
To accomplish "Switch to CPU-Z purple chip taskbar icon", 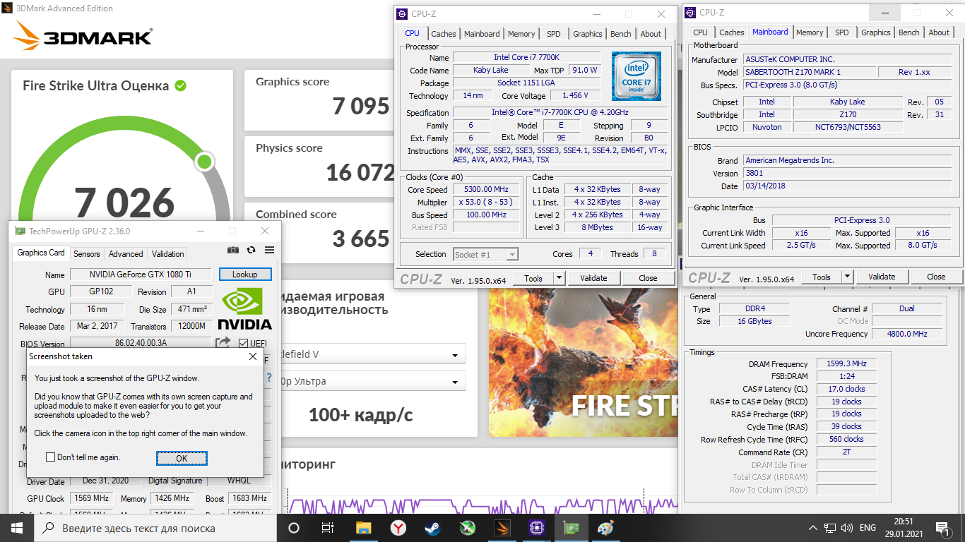I will (x=536, y=528).
